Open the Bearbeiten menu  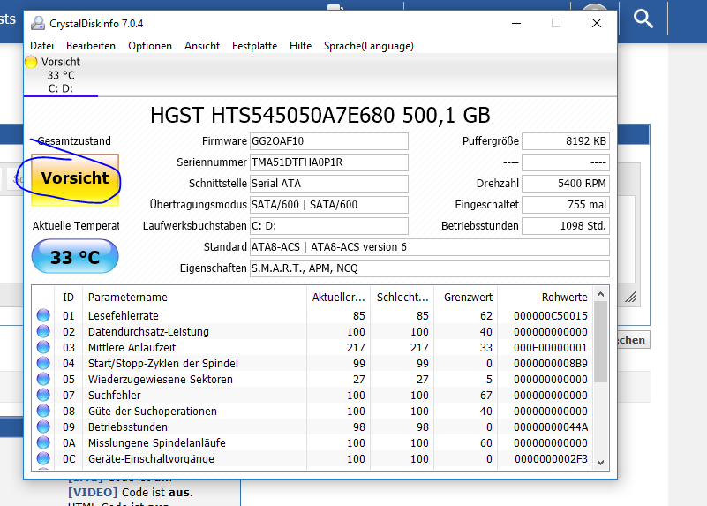pyautogui.click(x=91, y=46)
